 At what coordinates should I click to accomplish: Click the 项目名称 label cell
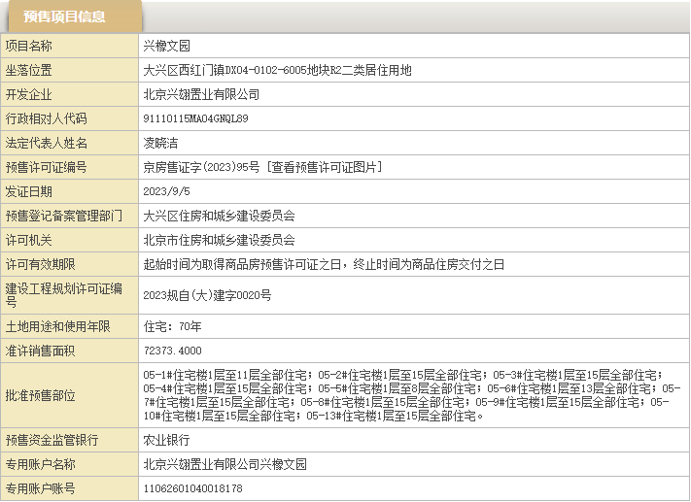69,46
